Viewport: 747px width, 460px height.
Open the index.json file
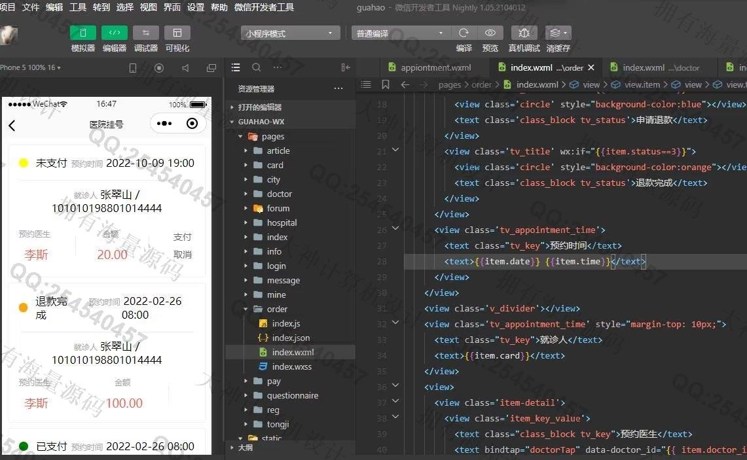click(291, 338)
